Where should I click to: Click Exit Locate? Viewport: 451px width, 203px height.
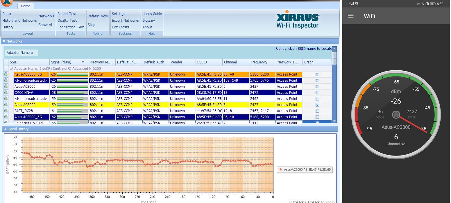point(121,27)
